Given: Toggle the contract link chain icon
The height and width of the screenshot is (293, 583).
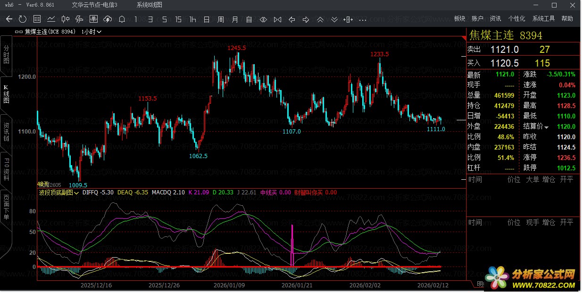Looking at the screenshot, I should [19, 32].
